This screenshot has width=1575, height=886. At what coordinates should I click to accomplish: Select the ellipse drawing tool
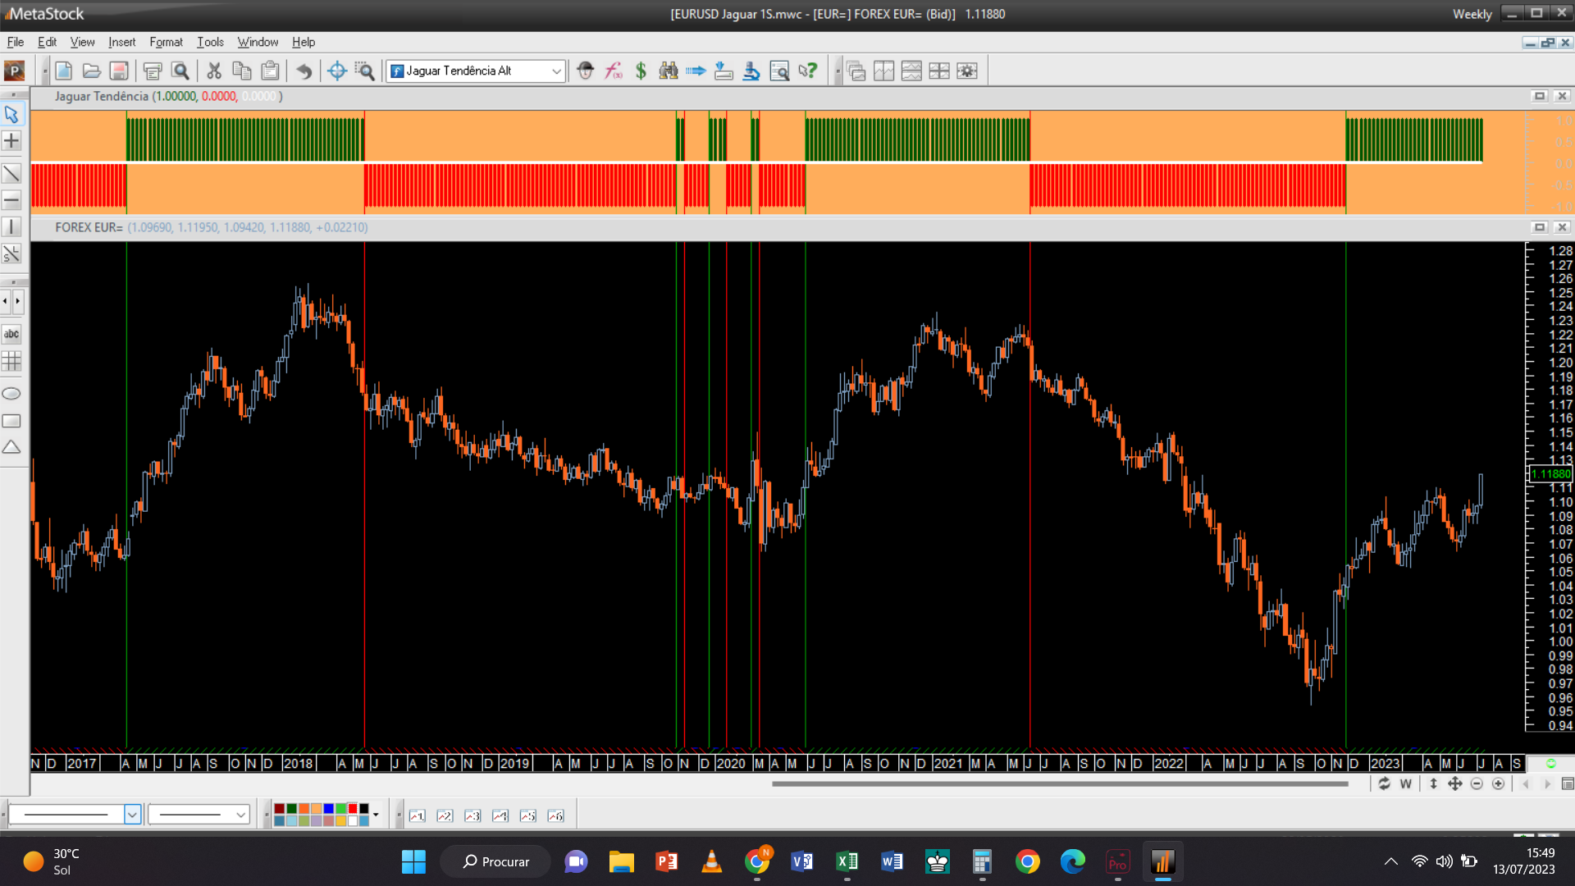pos(11,394)
